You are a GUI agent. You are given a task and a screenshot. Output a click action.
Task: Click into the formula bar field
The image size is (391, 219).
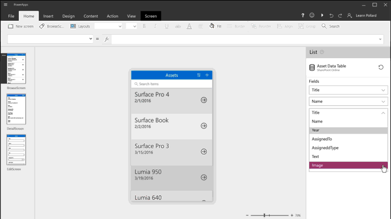[245, 39]
